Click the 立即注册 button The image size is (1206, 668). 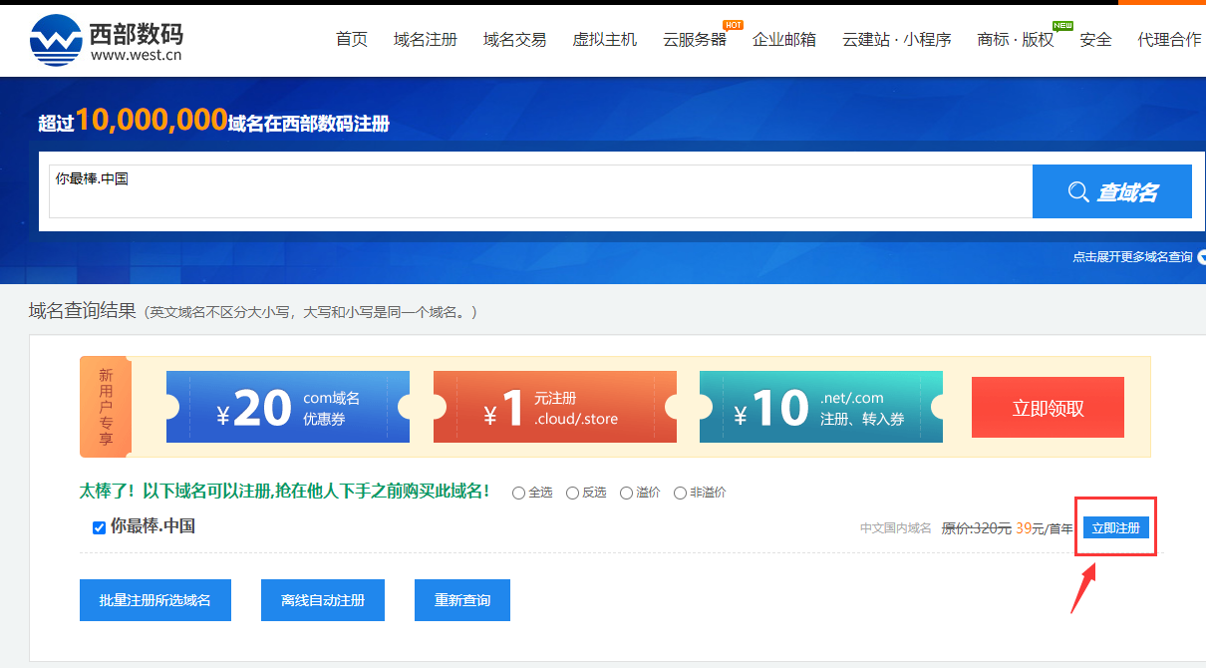click(1115, 527)
